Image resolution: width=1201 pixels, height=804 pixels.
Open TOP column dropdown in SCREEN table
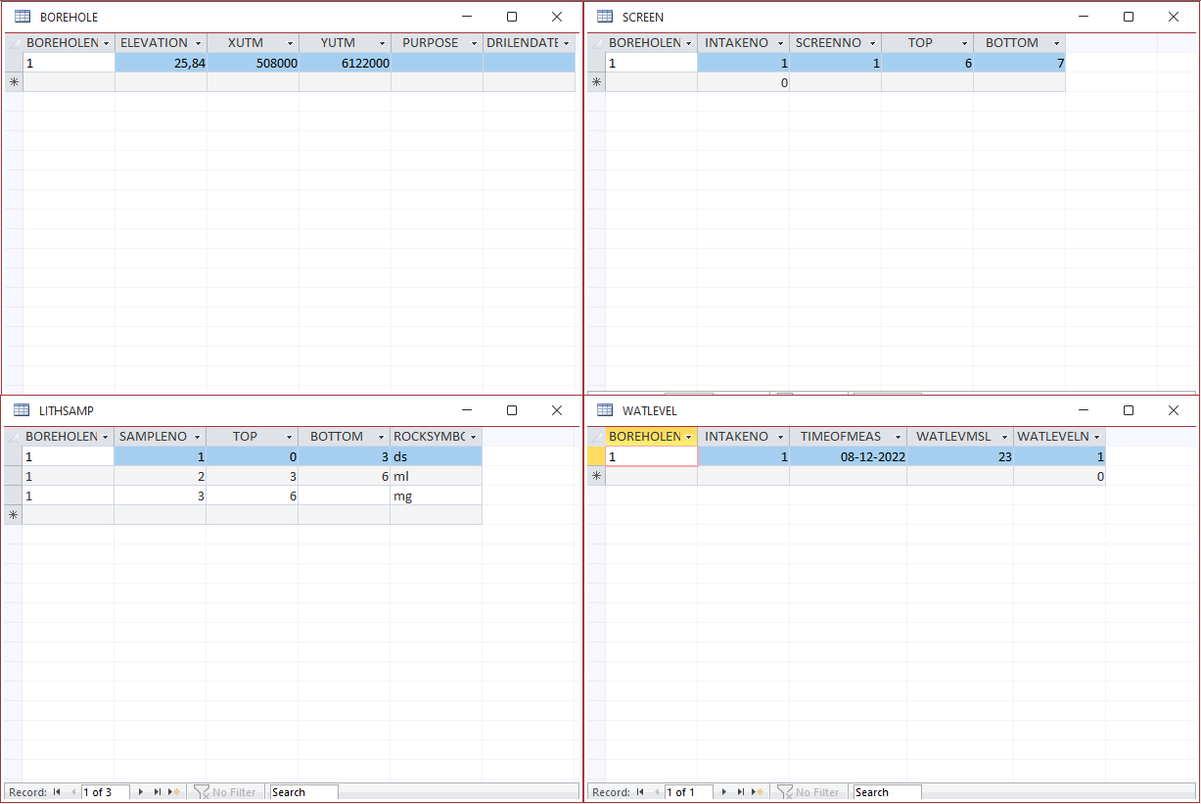pyautogui.click(x=964, y=43)
